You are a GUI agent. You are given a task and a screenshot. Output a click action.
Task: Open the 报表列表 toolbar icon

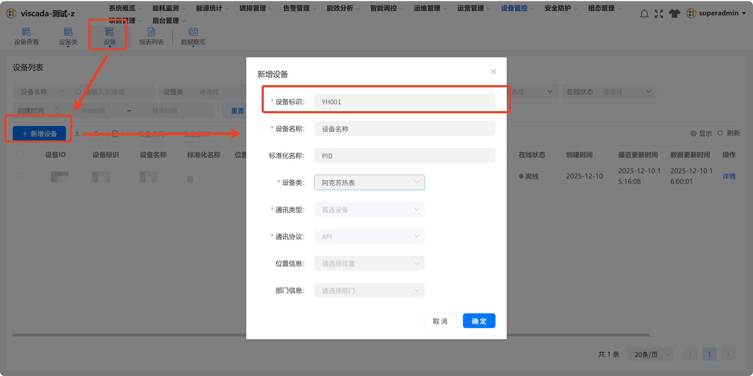(x=151, y=36)
